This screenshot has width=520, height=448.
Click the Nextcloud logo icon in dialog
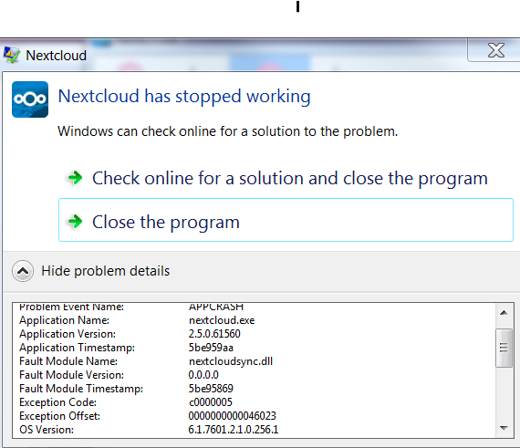coord(30,99)
